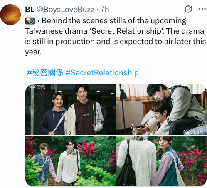
Task: Open the photo of man in denim vest looking back
Action: pos(161,161)
